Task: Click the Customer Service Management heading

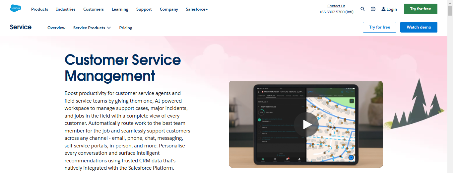Action: coord(123,68)
